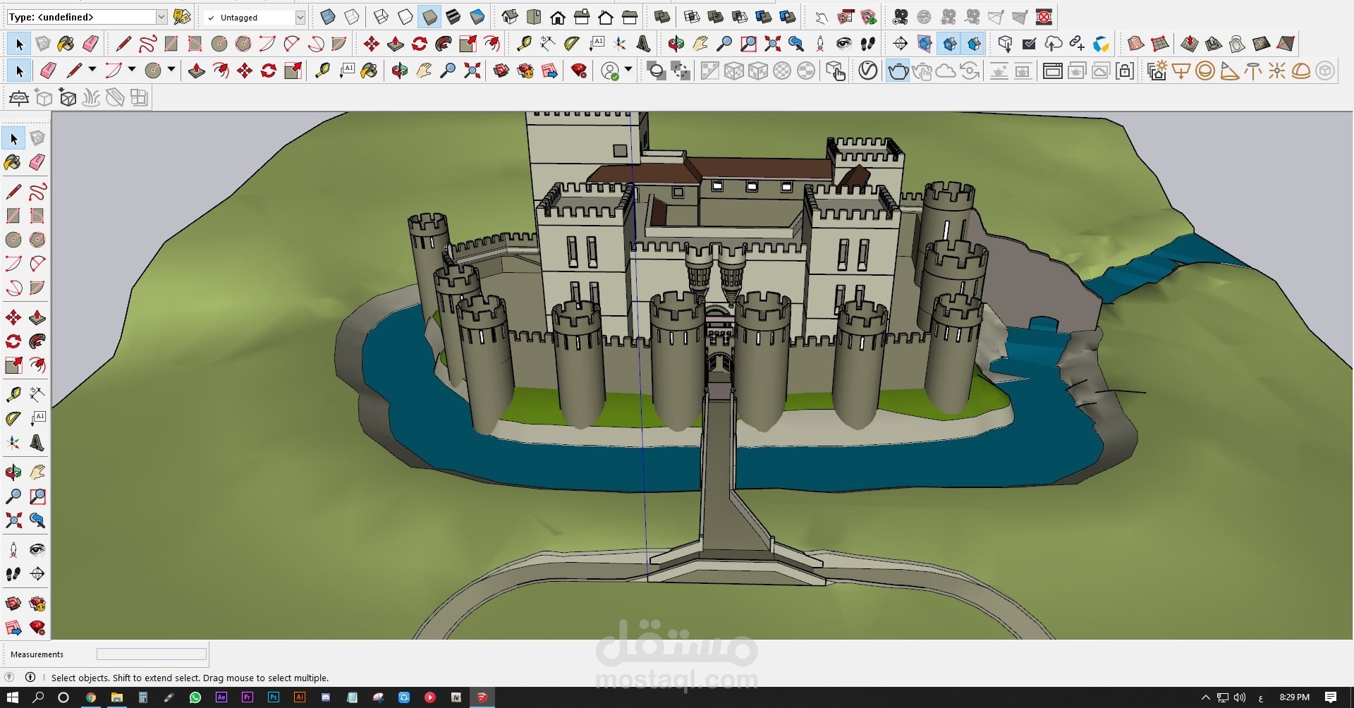Viewport: 1354px width, 708px height.
Task: Enable Hidden Line face style
Action: (405, 17)
